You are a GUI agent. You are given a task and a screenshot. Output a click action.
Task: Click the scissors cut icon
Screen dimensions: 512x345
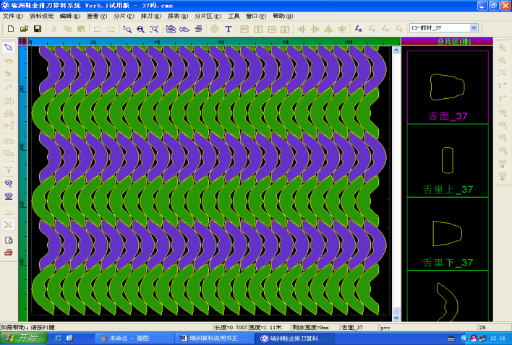tap(54, 29)
